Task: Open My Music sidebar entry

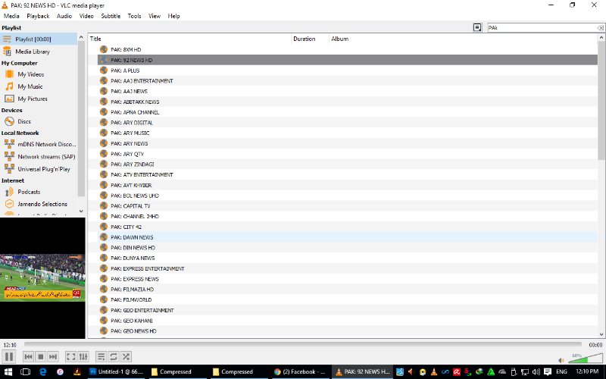Action: tap(39, 86)
